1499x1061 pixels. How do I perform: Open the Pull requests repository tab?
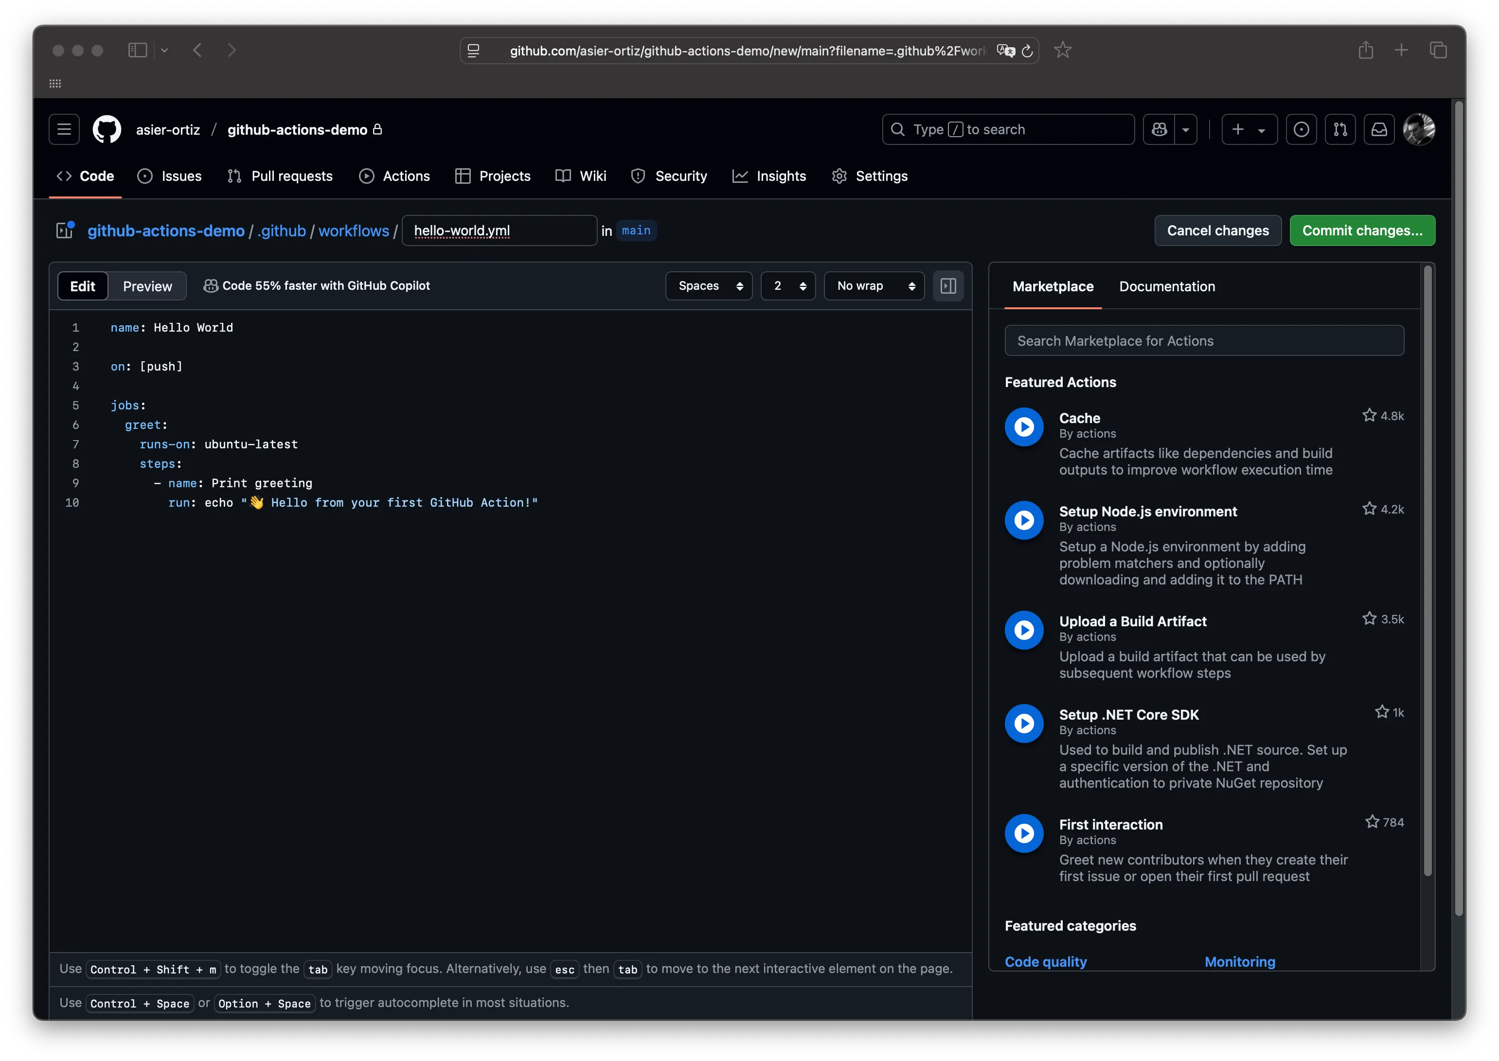tap(280, 176)
